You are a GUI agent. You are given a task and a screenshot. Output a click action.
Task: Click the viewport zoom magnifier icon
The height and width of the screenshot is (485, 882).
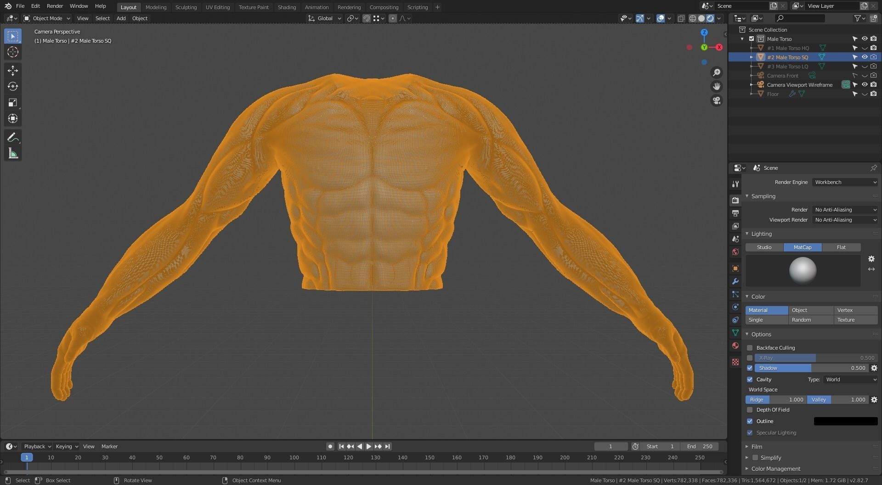point(717,72)
